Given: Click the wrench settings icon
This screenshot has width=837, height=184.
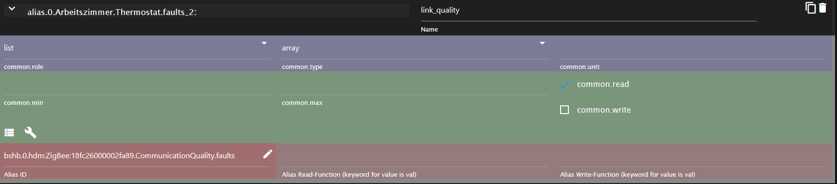Looking at the screenshot, I should [x=30, y=133].
